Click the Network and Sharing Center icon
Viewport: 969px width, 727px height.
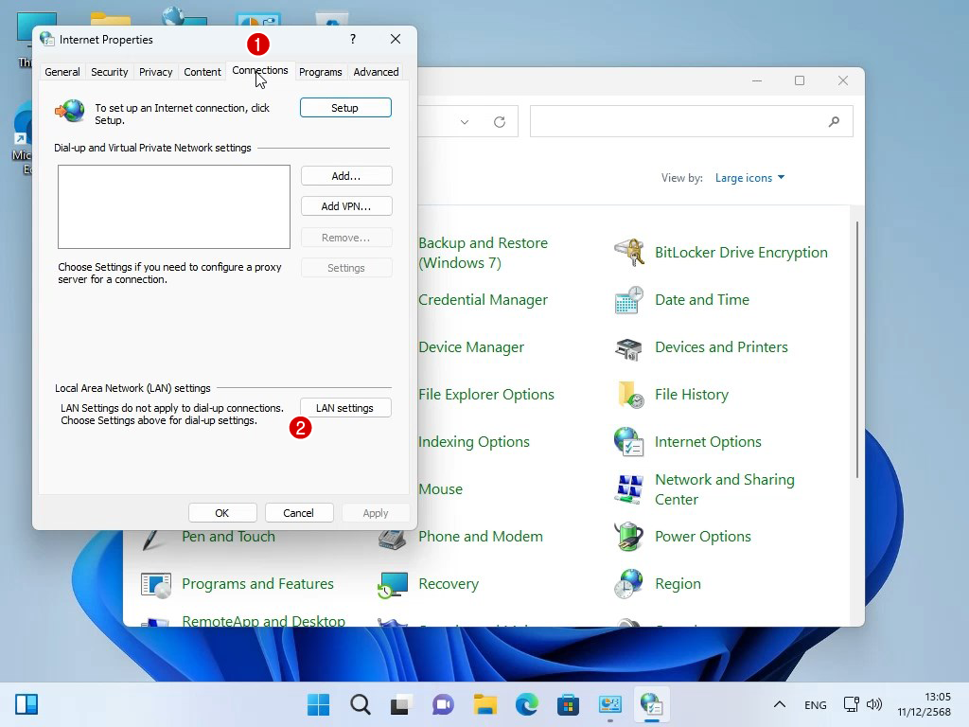(629, 489)
